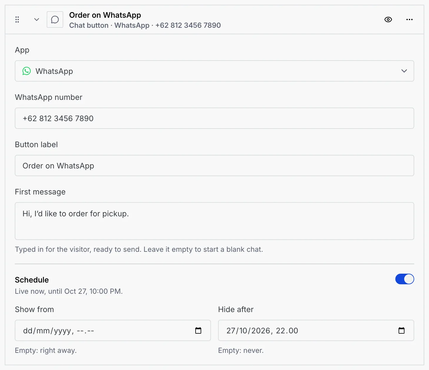The height and width of the screenshot is (370, 429).
Task: Open calendar picker for Hide after
Action: (x=402, y=330)
